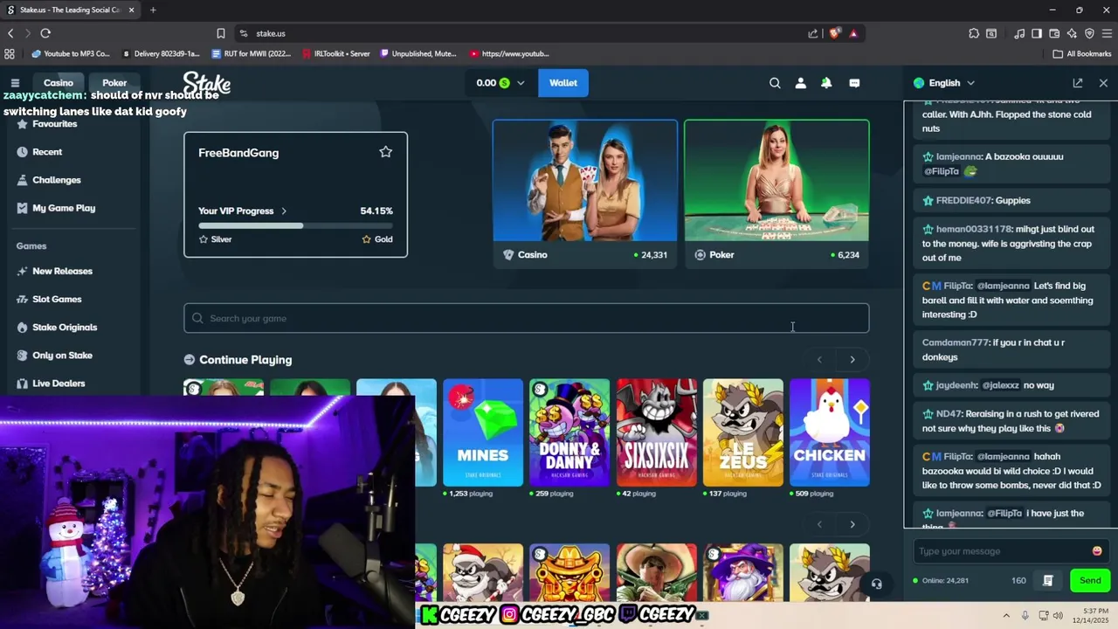Close the chat panel with X
The height and width of the screenshot is (629, 1118).
click(x=1103, y=83)
